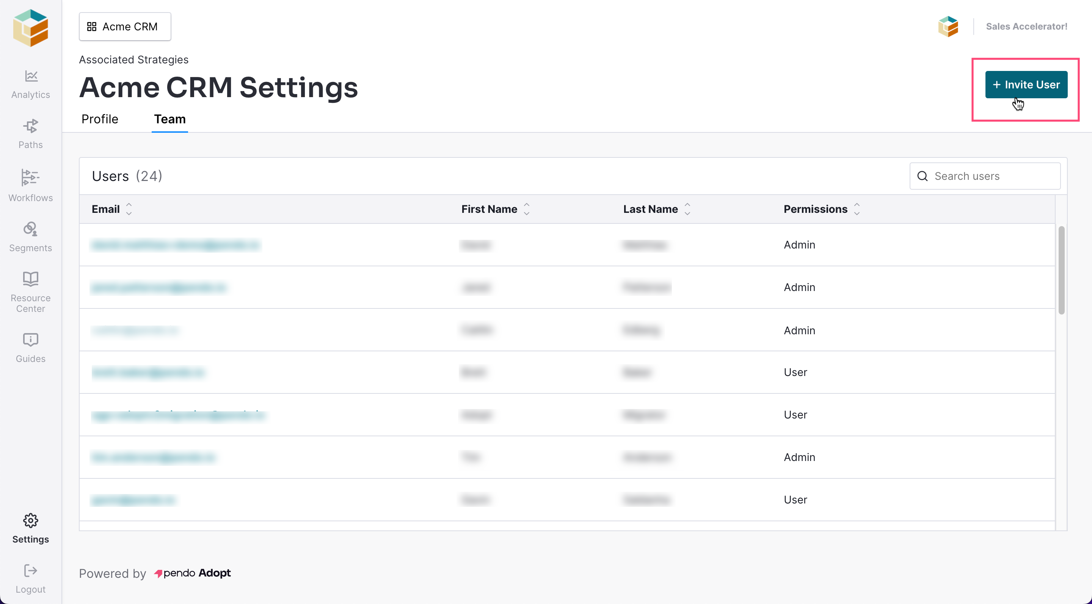Click the Sales Accelerator! label
Viewport: 1092px width, 604px height.
(x=1026, y=26)
